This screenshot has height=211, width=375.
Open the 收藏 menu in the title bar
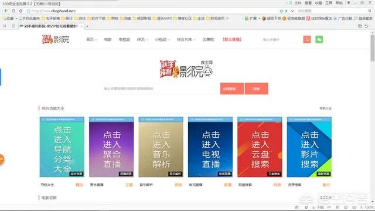click(x=318, y=3)
